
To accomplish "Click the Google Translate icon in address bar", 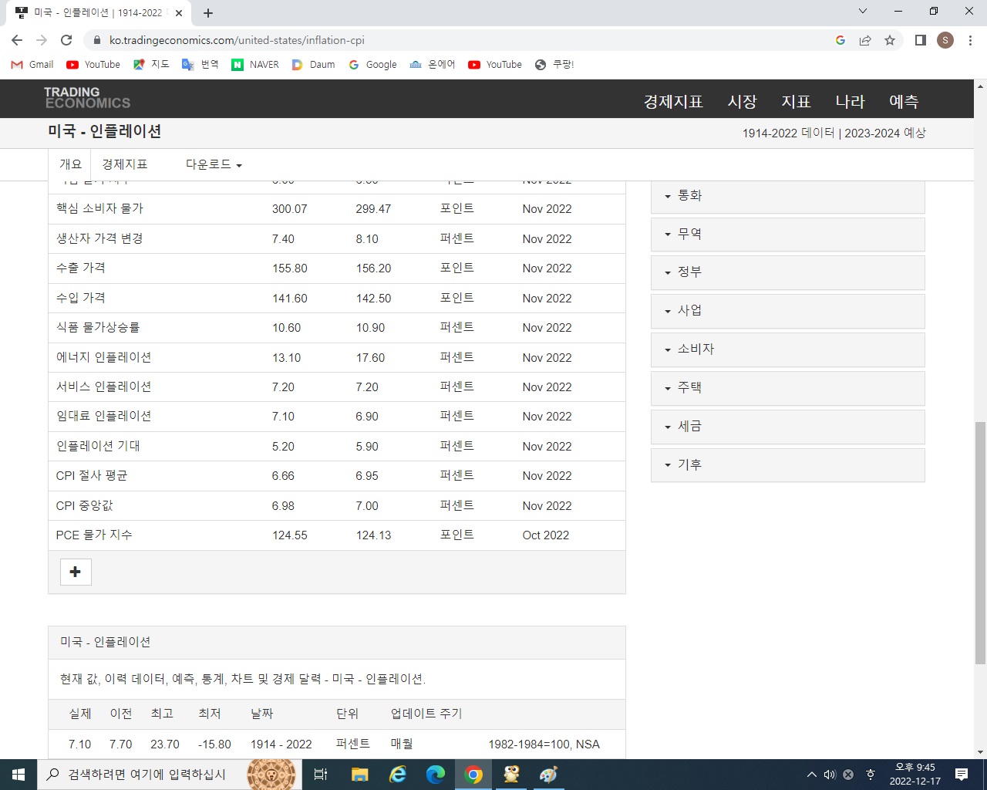I will (840, 40).
